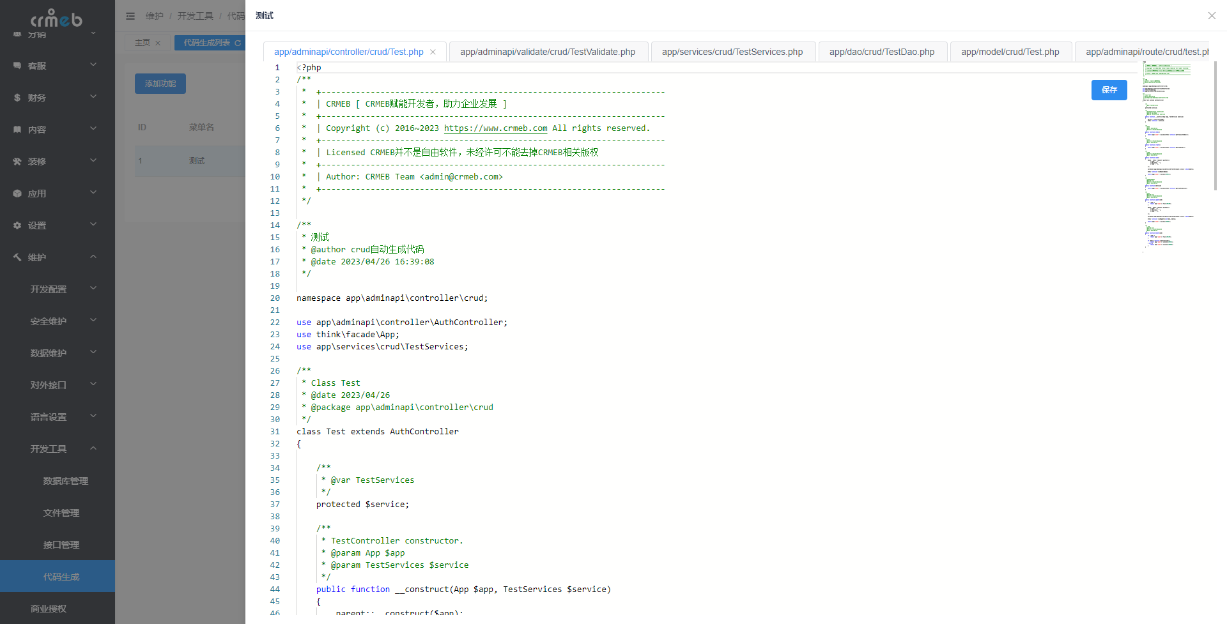Viewport: 1227px width, 624px height.
Task: Switch to TestServices.php tab
Action: click(x=732, y=52)
